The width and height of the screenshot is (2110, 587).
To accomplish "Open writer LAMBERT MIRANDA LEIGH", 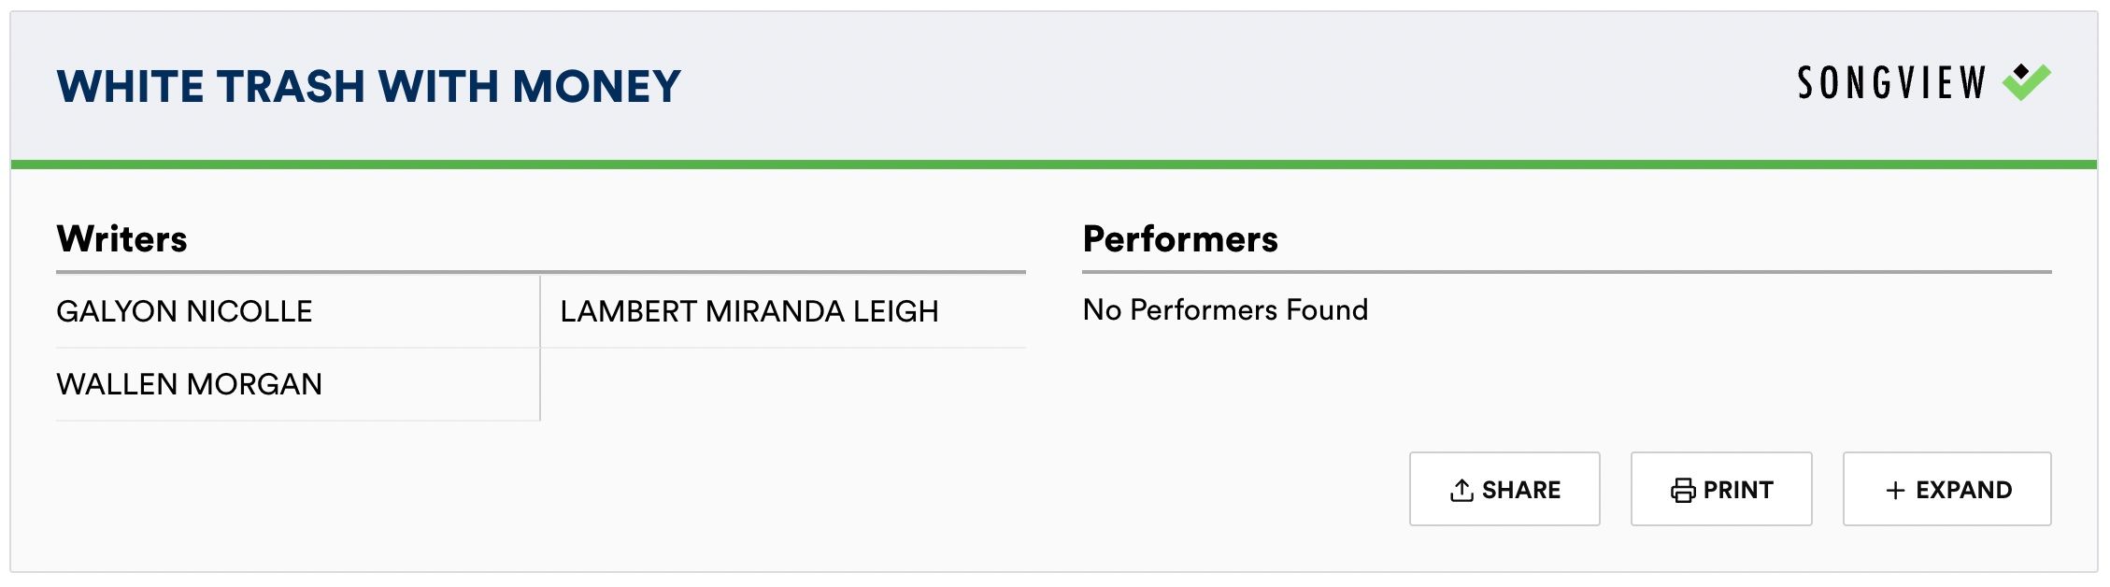I will [x=748, y=311].
